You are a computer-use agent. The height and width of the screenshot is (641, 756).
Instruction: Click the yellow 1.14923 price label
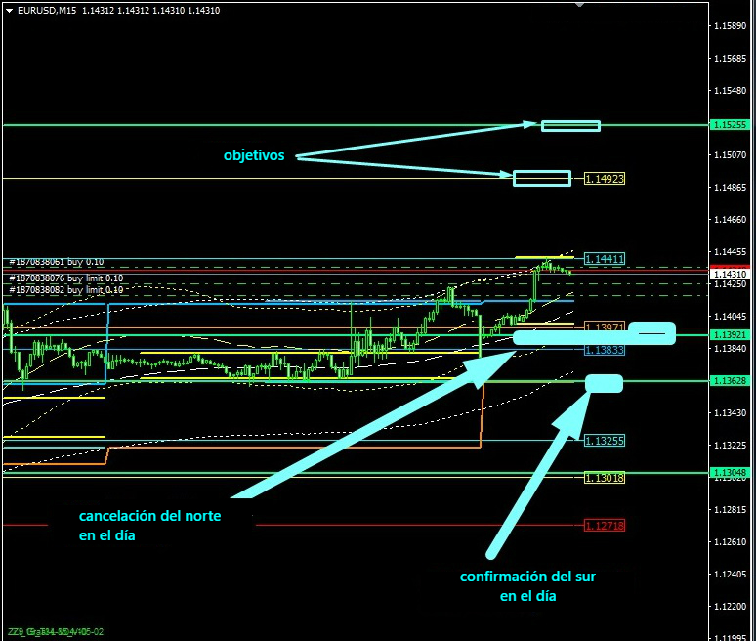pos(605,179)
